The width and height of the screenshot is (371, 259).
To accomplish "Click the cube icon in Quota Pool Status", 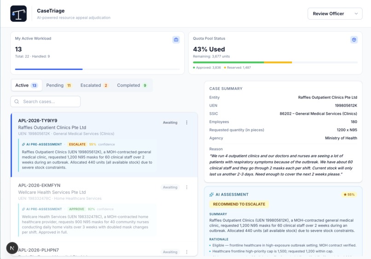I will click(354, 39).
